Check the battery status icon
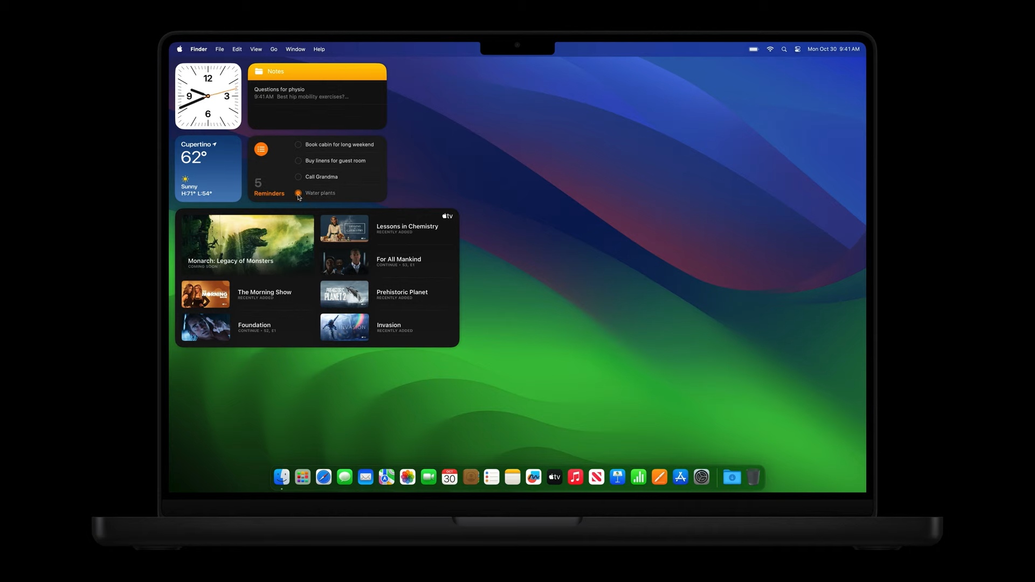 coord(754,49)
